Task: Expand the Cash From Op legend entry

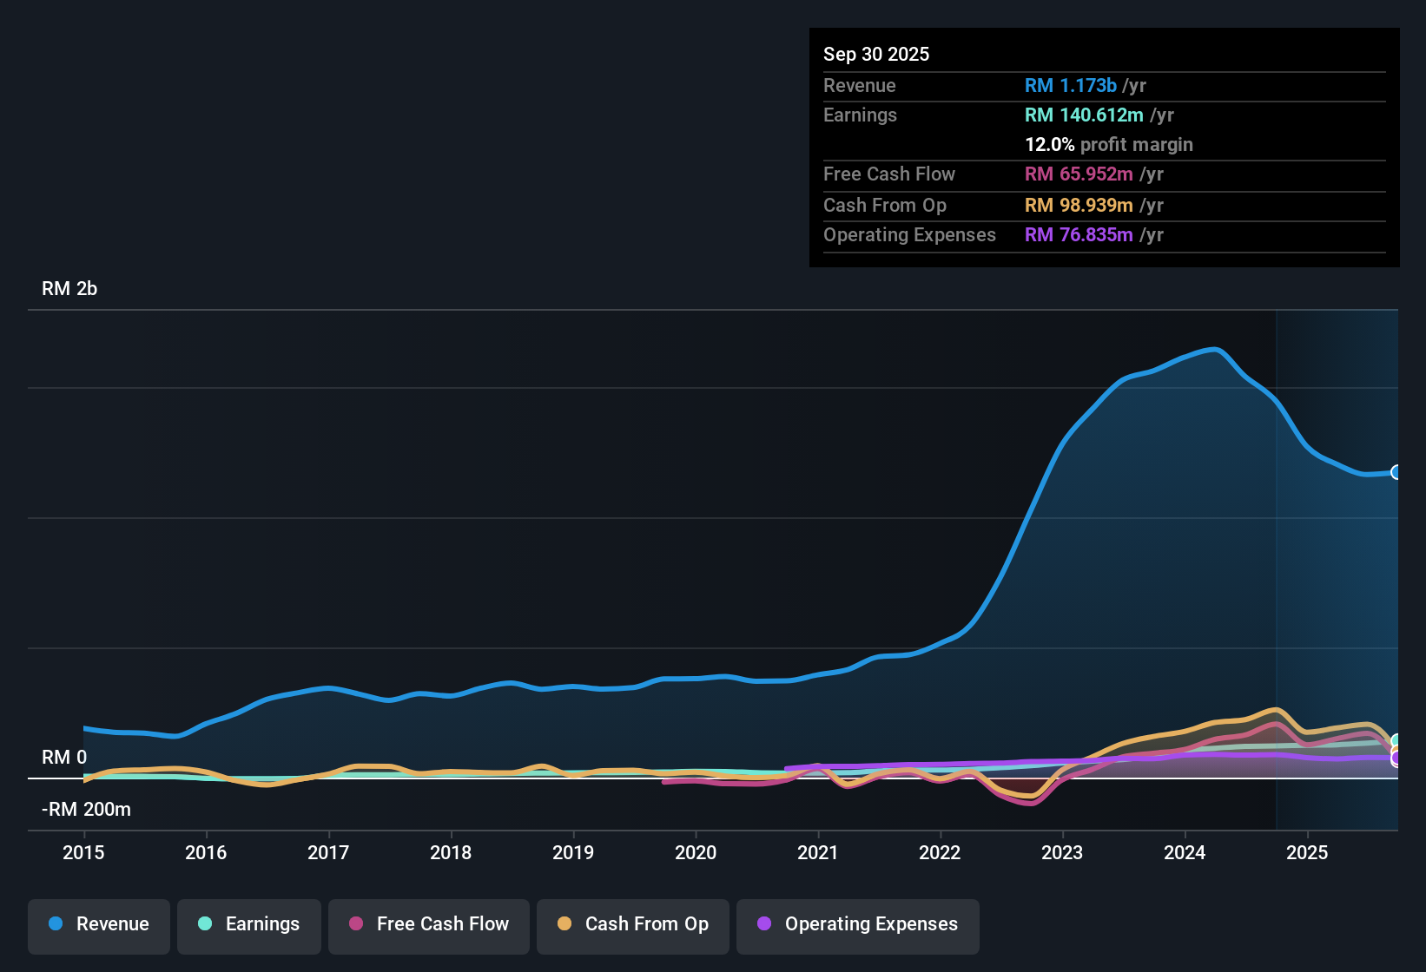Action: pyautogui.click(x=632, y=926)
